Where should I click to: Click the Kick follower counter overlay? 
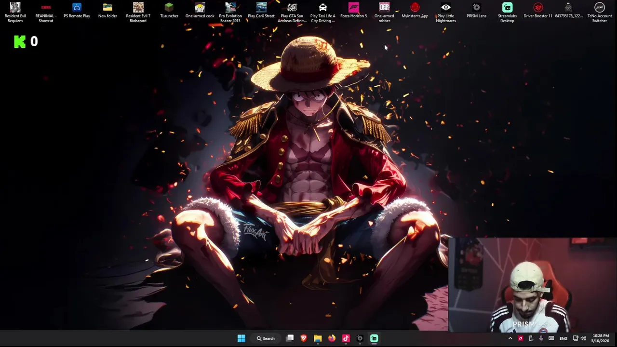coord(26,41)
